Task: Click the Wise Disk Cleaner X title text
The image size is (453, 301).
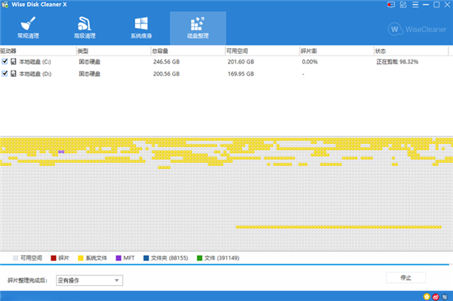Action: pos(39,5)
